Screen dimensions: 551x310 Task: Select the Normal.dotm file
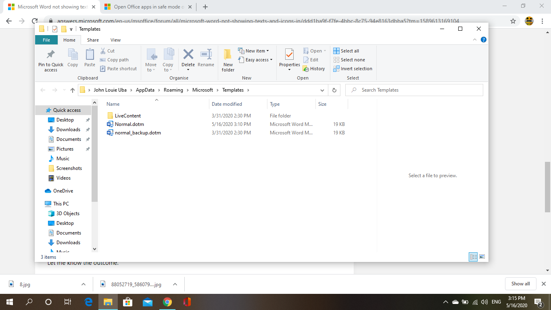click(129, 124)
